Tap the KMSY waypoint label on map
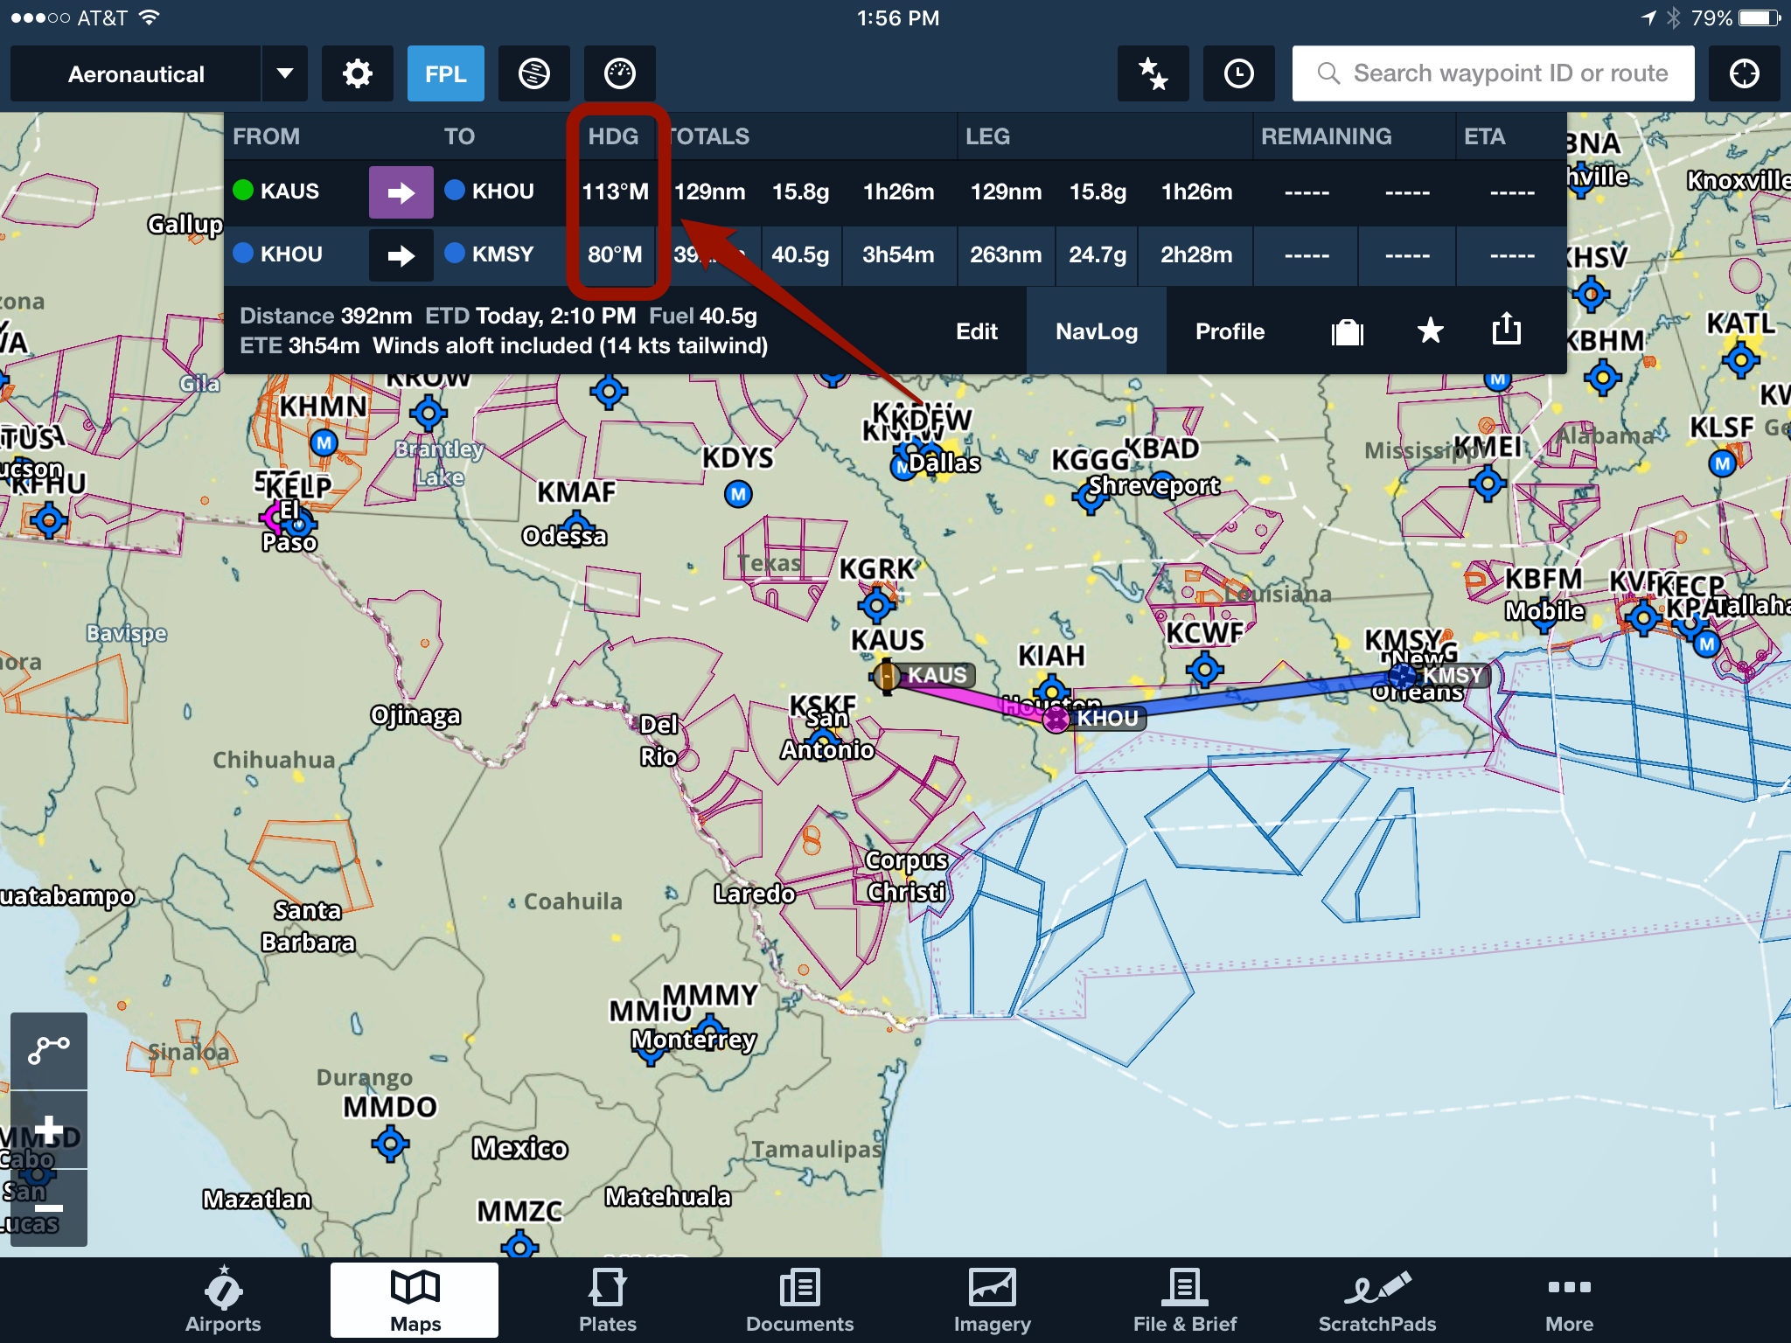This screenshot has height=1343, width=1791. tap(1452, 675)
